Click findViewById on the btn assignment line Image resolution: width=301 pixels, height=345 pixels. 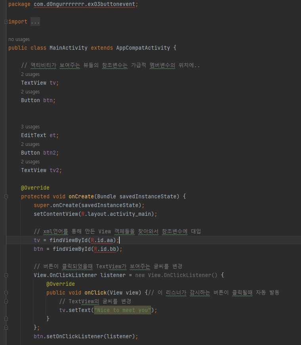tap(72, 249)
